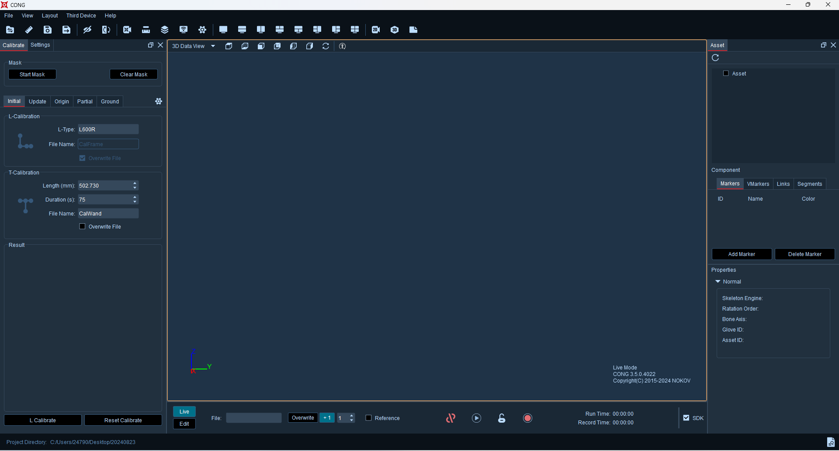839x451 pixels.
Task: Click the Start Mask button
Action: click(x=32, y=75)
